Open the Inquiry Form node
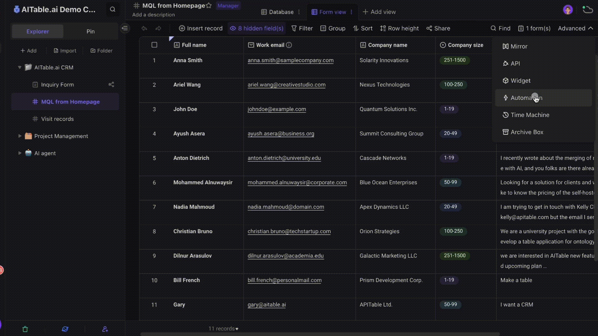Viewport: 598px width, 336px height. pos(65,85)
